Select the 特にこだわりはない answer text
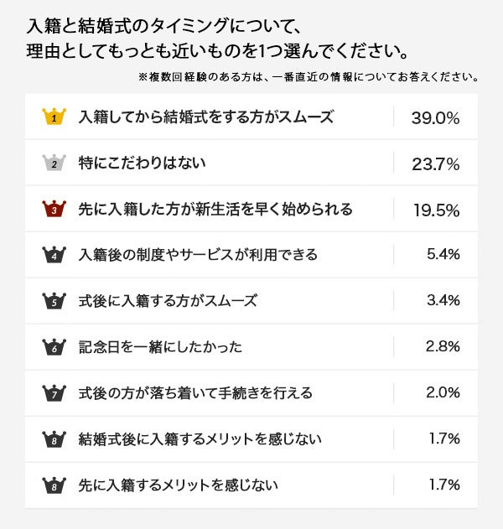Image resolution: width=503 pixels, height=529 pixels. click(x=142, y=163)
